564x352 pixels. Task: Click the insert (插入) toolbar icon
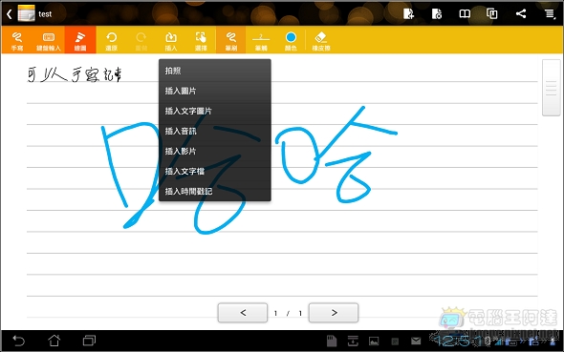click(171, 40)
